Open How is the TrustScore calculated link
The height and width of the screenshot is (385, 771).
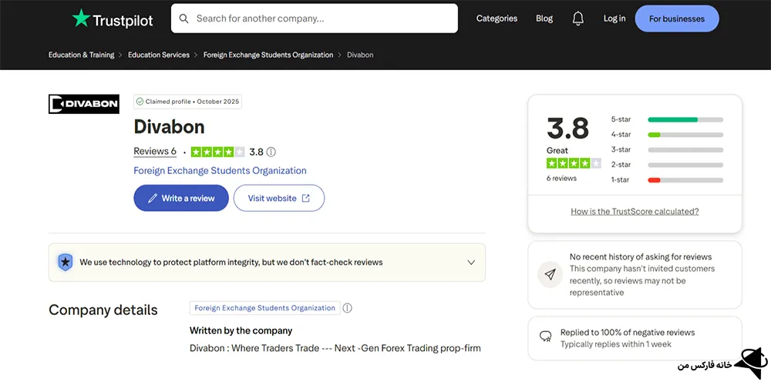(x=635, y=212)
